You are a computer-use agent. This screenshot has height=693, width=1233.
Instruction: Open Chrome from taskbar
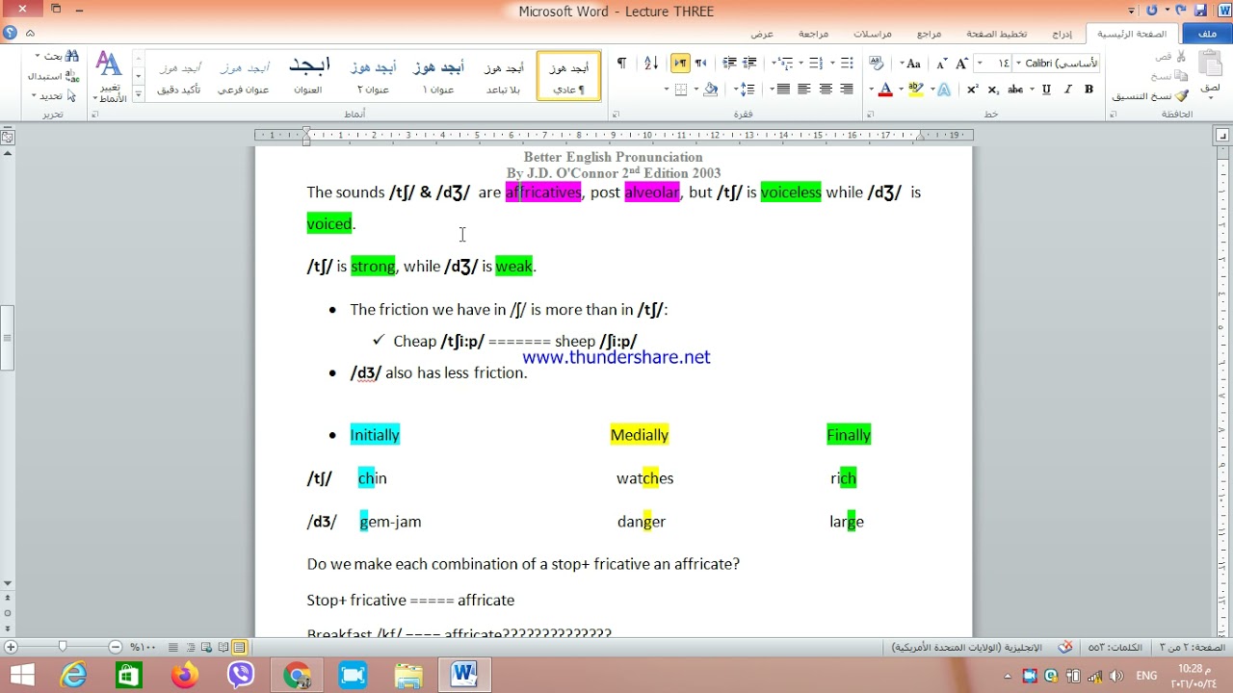pos(297,675)
